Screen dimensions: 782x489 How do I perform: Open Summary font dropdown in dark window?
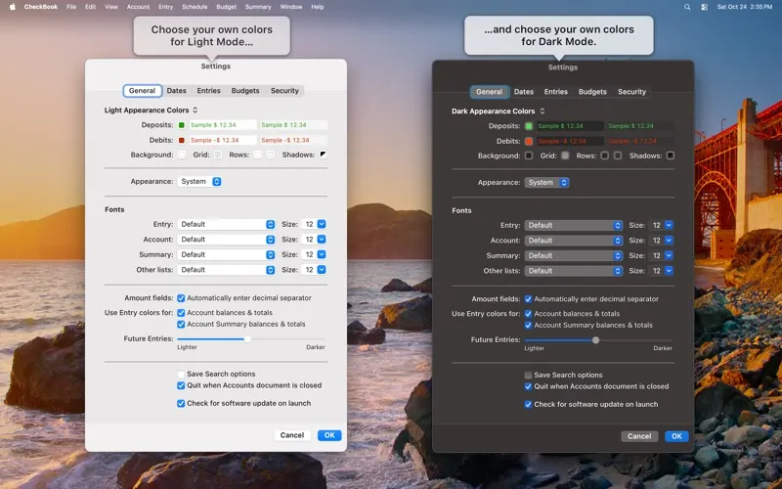(x=573, y=255)
